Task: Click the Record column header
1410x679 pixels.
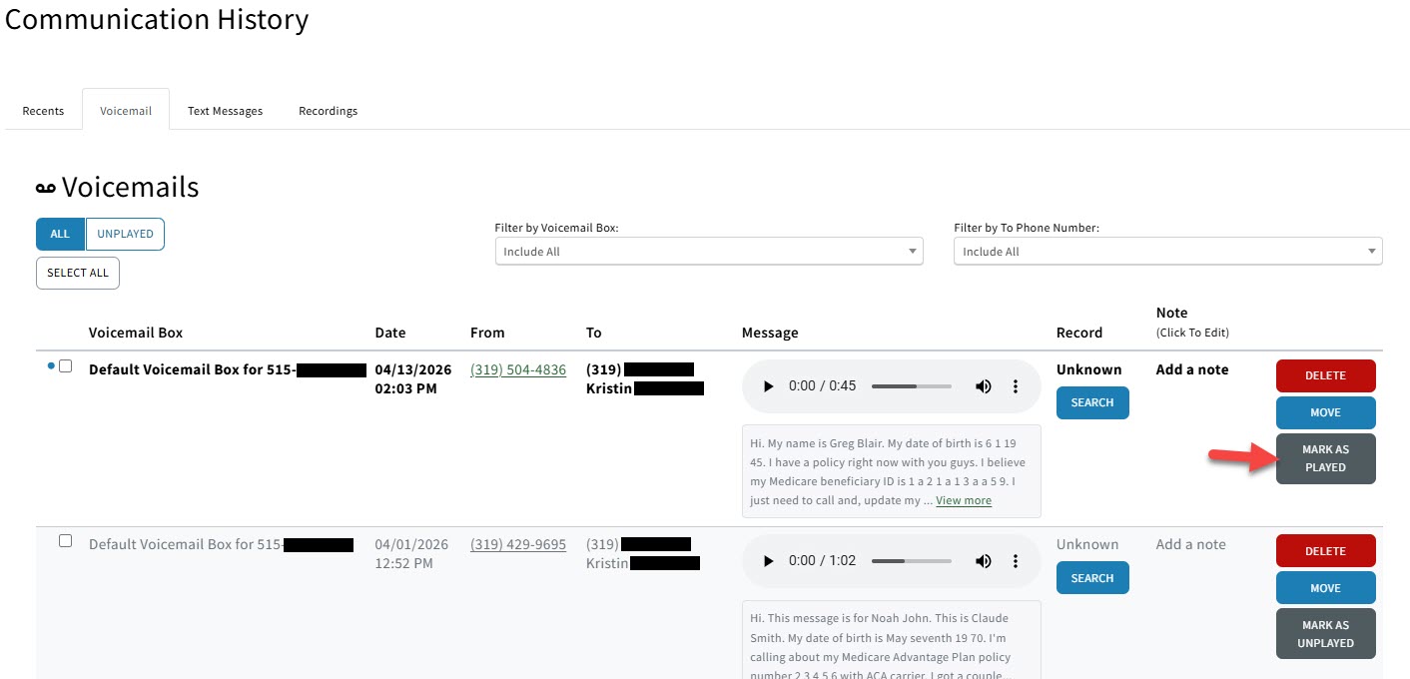Action: pyautogui.click(x=1079, y=333)
